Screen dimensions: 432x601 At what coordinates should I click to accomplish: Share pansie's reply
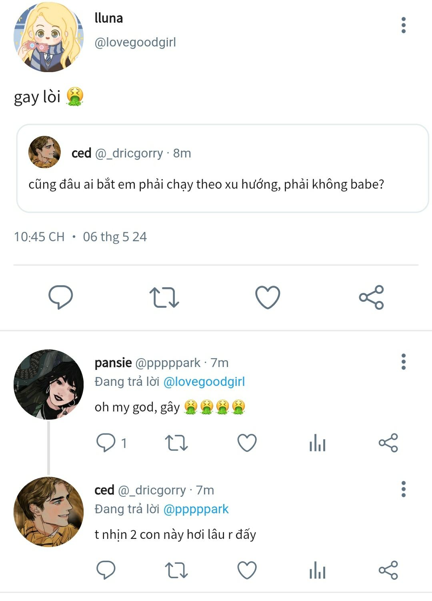pos(388,443)
